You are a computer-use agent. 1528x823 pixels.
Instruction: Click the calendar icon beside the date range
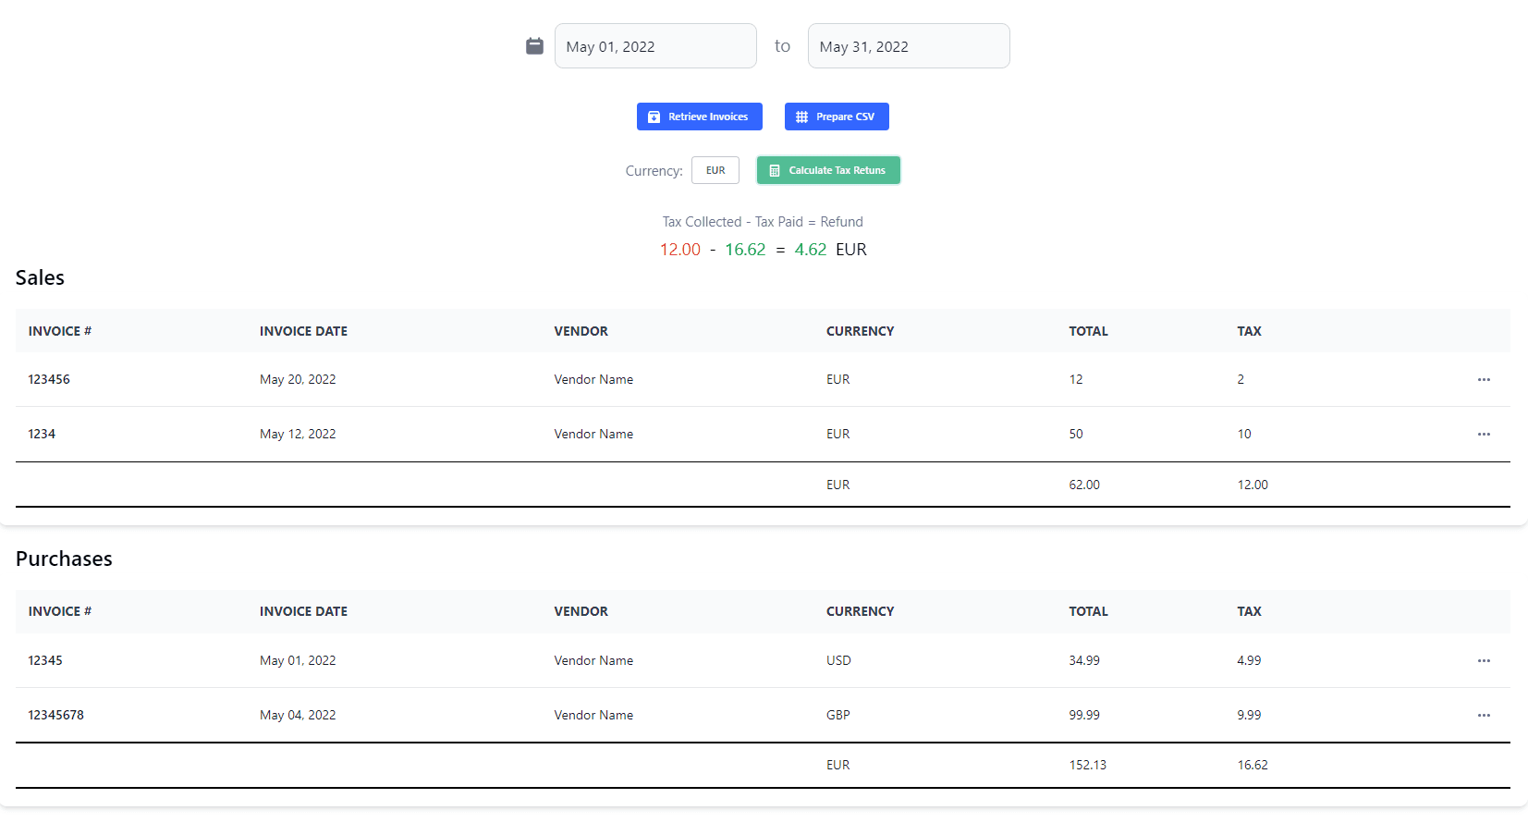tap(534, 46)
